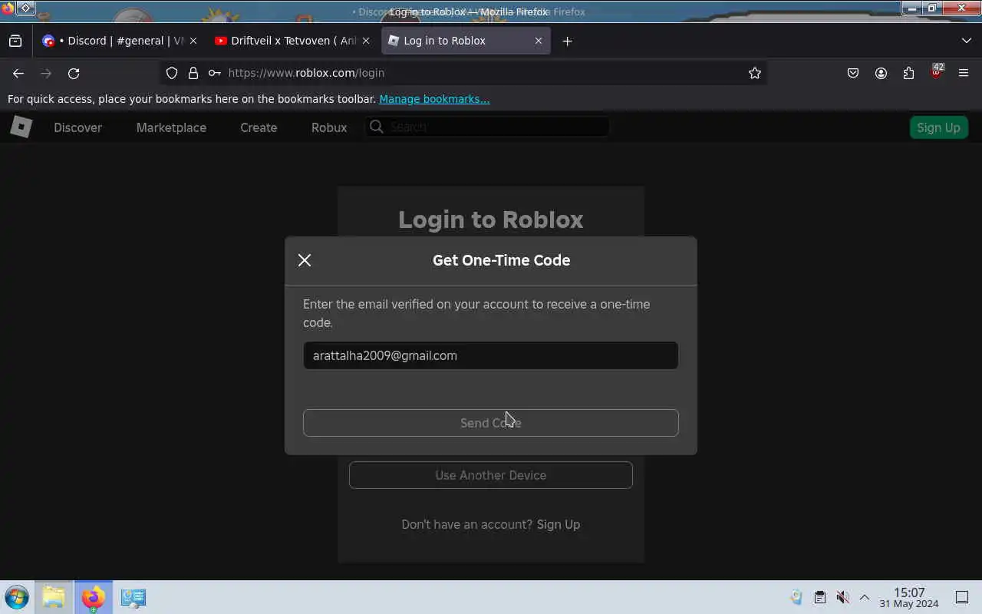The image size is (982, 614).
Task: Open Firefox account icon
Action: click(881, 73)
